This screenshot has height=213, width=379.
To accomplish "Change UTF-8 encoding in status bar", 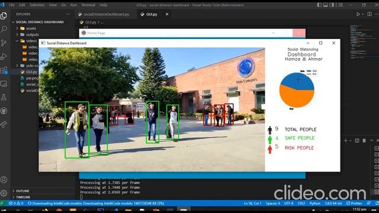I will click(x=288, y=204).
